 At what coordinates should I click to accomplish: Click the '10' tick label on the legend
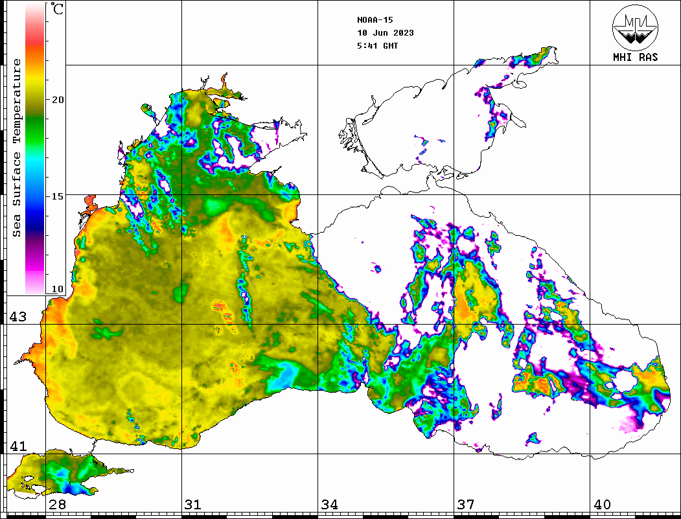click(x=58, y=289)
